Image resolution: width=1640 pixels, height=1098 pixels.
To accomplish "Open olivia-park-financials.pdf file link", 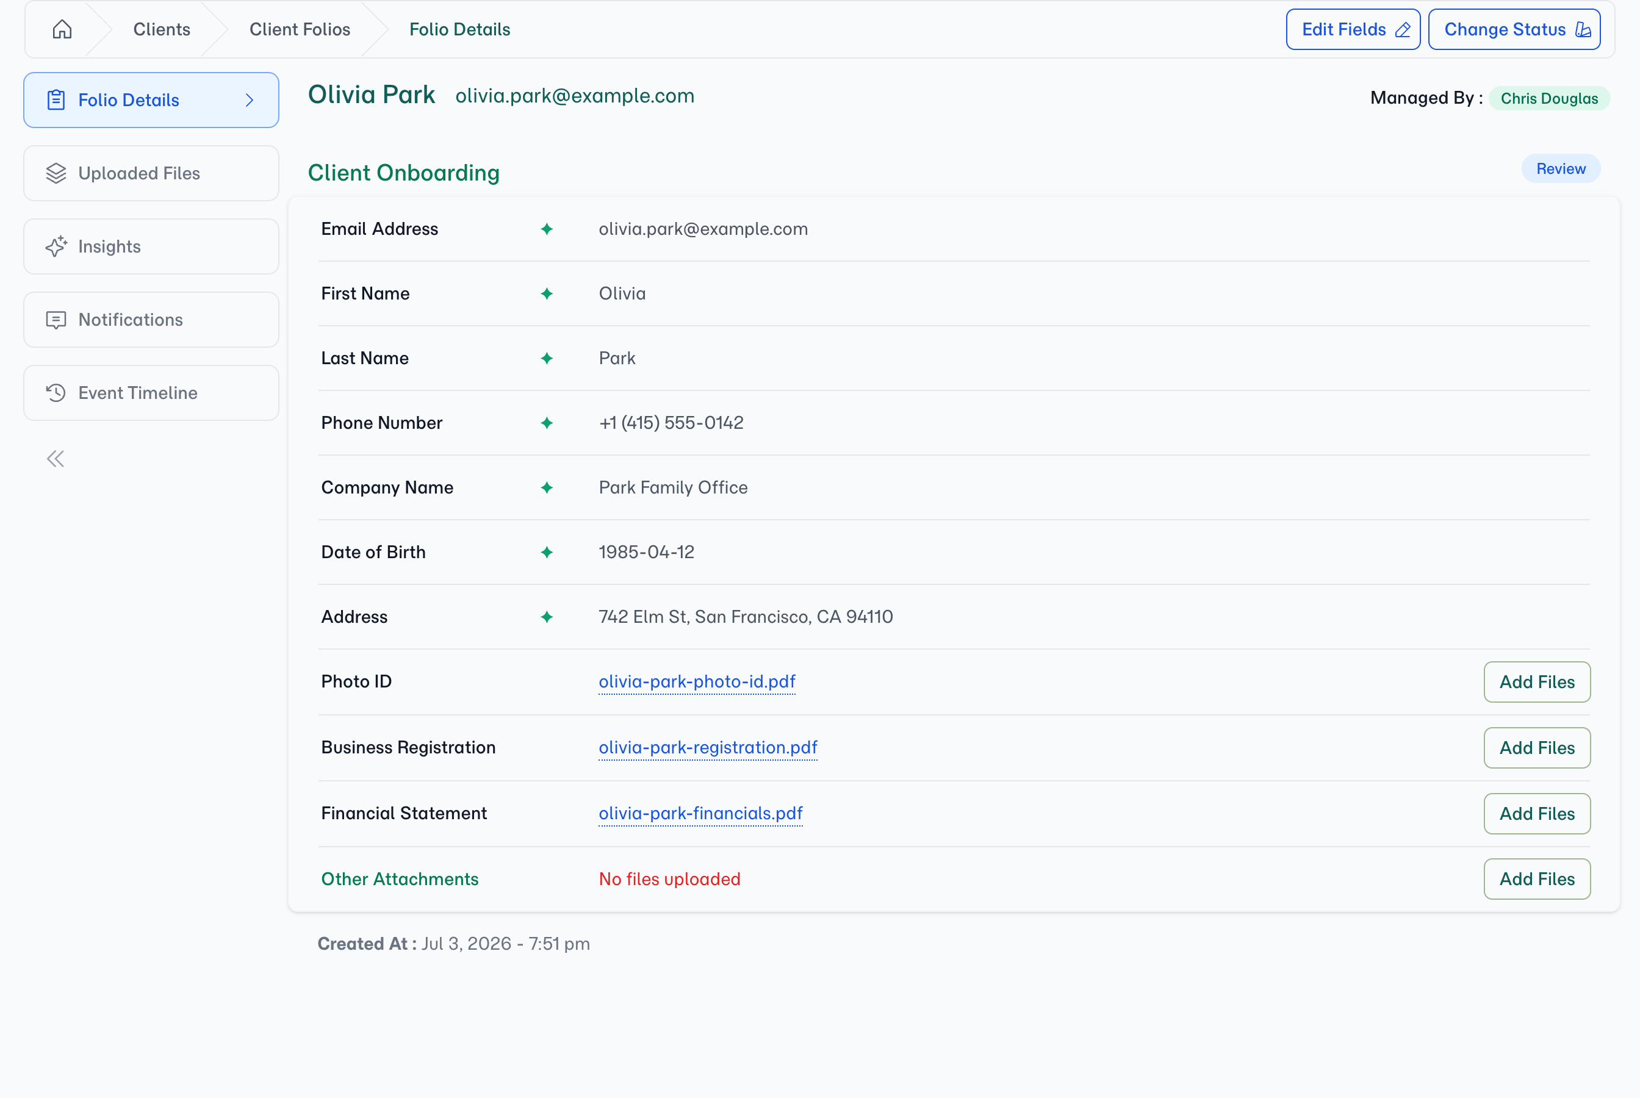I will click(700, 813).
